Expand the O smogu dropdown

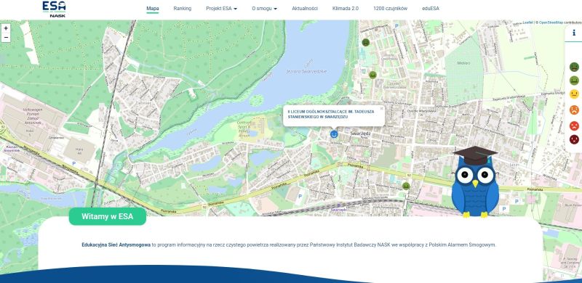pos(264,9)
